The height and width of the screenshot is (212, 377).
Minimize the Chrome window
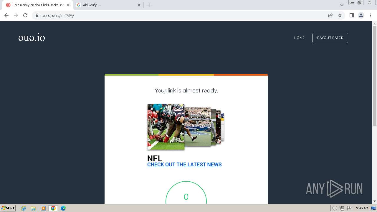click(x=352, y=3)
